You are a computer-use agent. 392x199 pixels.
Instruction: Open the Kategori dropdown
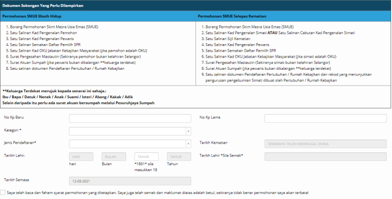tap(130, 131)
